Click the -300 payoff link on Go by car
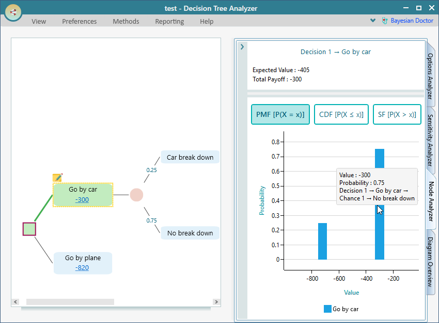 pyautogui.click(x=82, y=200)
